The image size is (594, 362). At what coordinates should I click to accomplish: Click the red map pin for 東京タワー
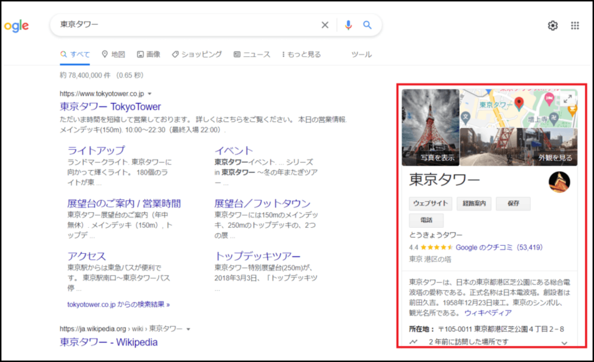[x=519, y=103]
